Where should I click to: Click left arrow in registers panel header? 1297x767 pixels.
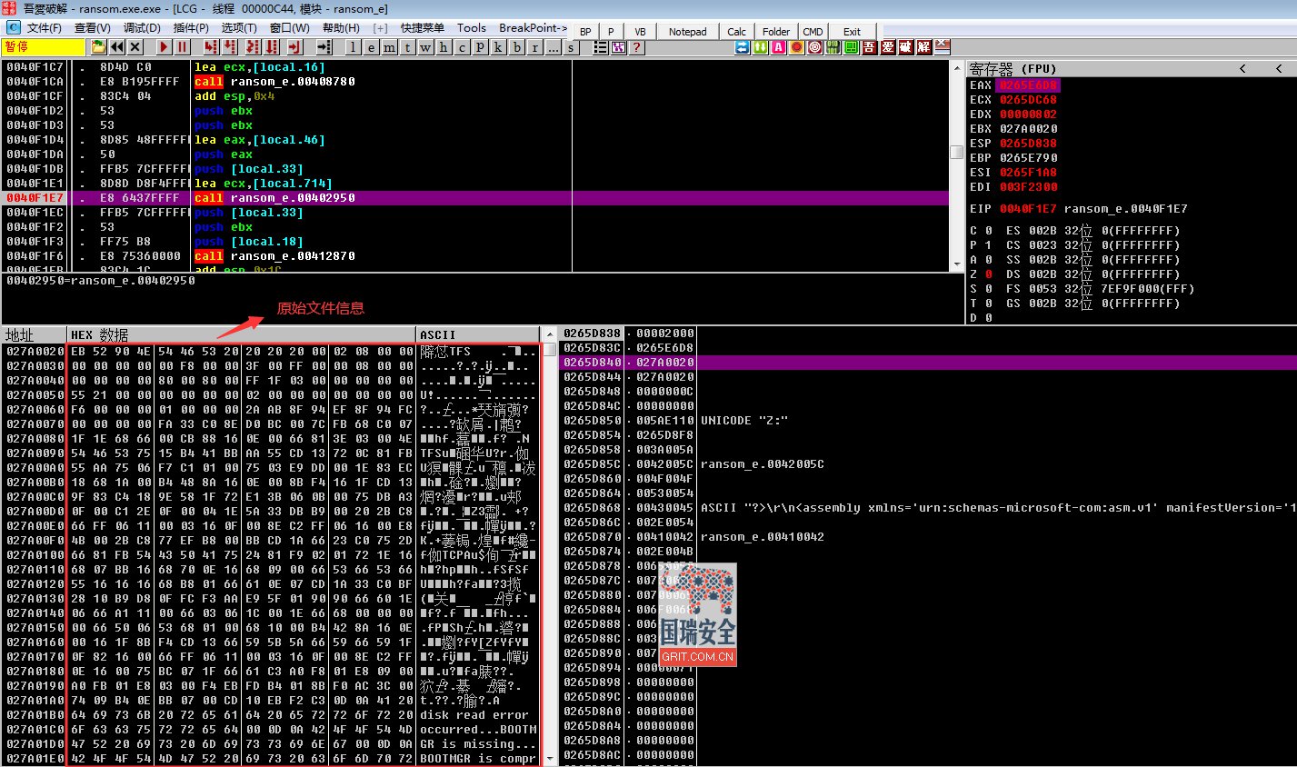tap(1242, 68)
